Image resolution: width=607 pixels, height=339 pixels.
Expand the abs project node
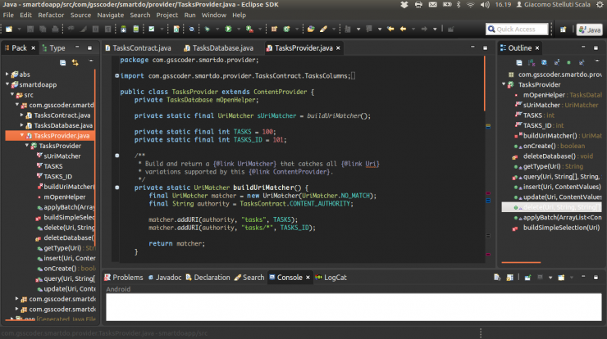point(7,74)
